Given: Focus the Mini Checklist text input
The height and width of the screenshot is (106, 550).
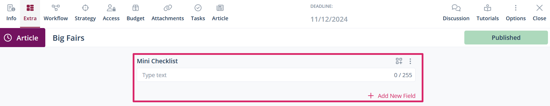Looking at the screenshot, I should click(x=276, y=75).
